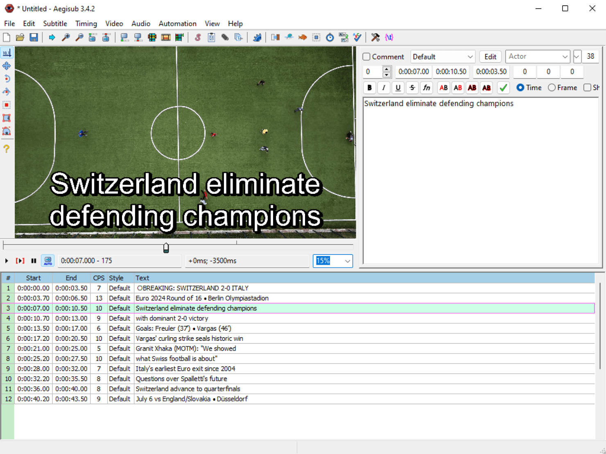Viewport: 606px width, 454px height.
Task: Open the video zoom percentage dropdown
Action: [x=347, y=261]
